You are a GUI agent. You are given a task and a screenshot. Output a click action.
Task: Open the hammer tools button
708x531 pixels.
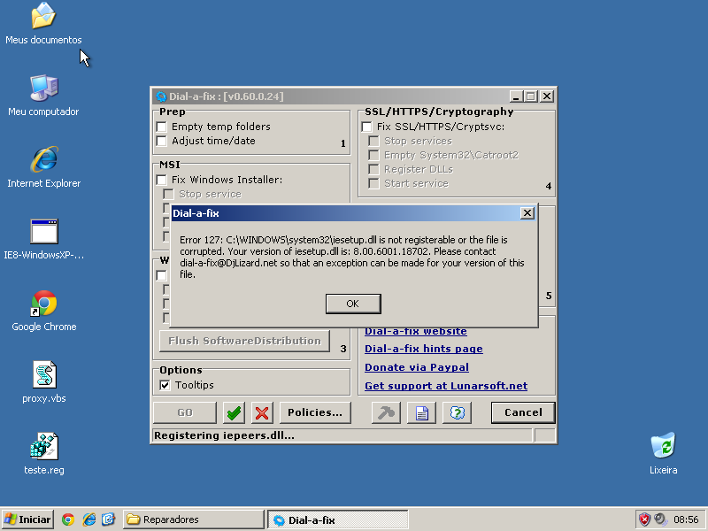(386, 412)
